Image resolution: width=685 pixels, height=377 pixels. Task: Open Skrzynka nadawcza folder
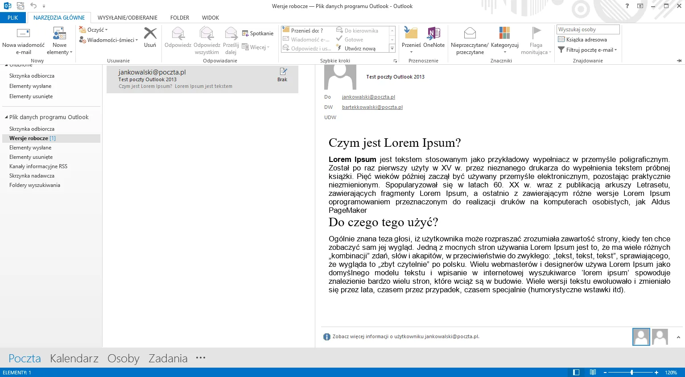(32, 176)
